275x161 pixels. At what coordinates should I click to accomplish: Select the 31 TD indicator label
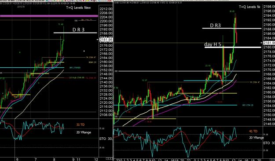(81, 124)
